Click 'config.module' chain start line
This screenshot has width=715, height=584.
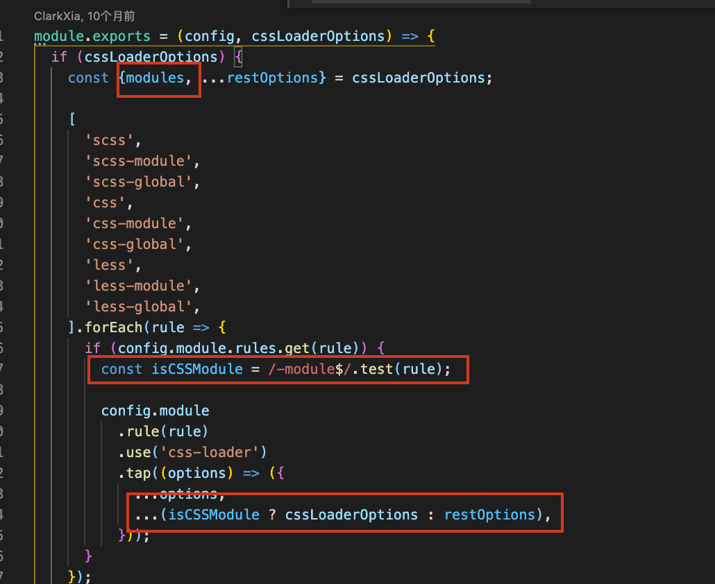click(x=155, y=411)
